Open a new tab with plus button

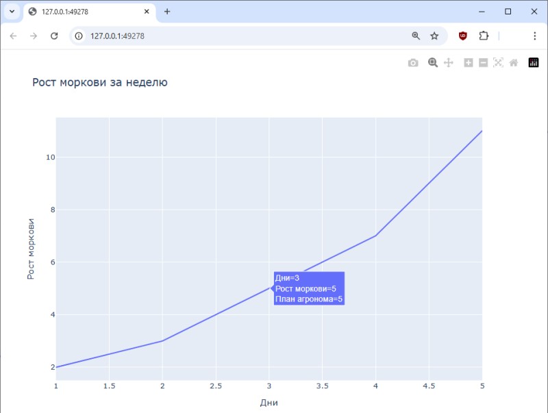pyautogui.click(x=167, y=12)
